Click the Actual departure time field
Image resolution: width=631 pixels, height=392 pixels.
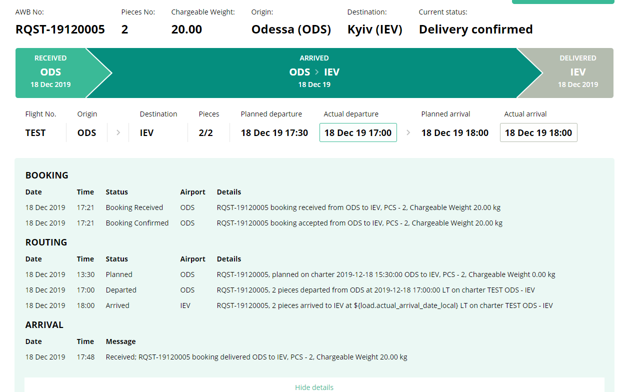click(358, 133)
